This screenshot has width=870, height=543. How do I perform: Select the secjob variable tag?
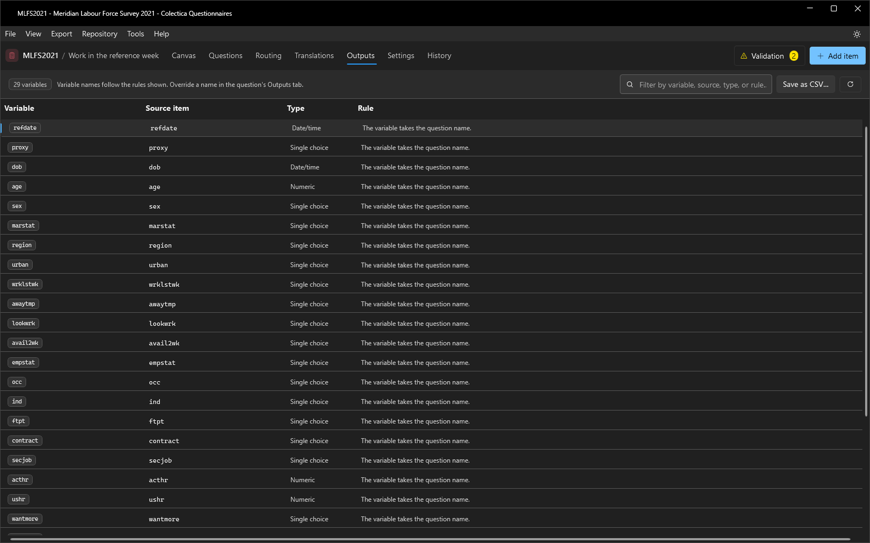22,460
